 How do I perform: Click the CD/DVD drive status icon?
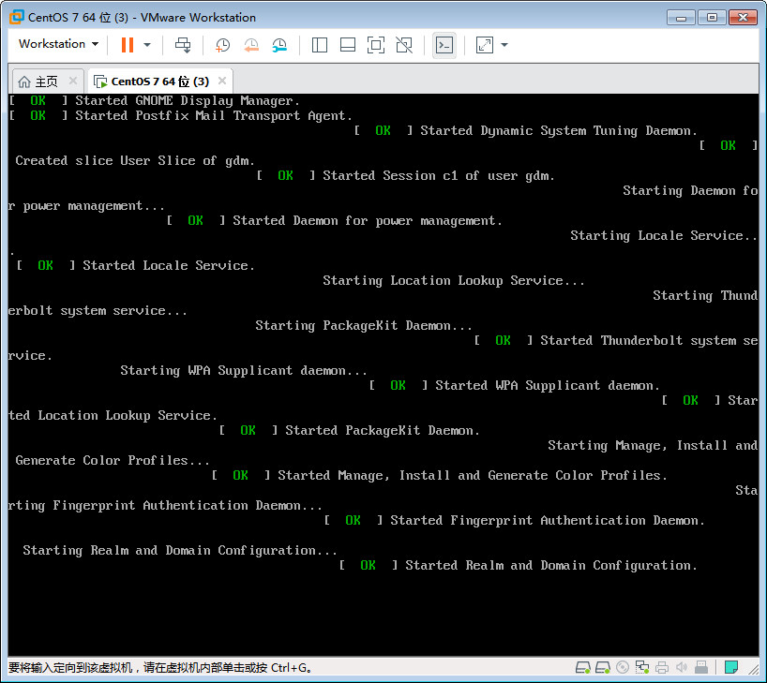tap(622, 666)
